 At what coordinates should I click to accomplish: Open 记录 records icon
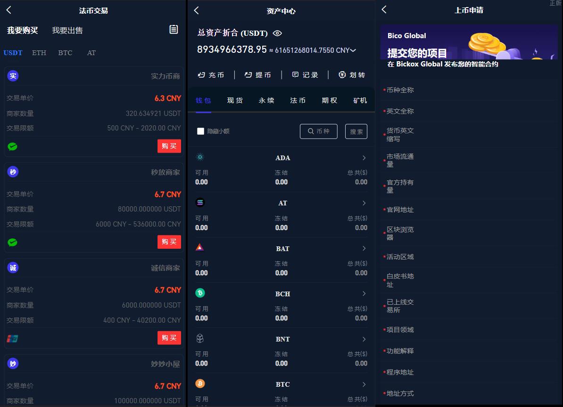[296, 75]
